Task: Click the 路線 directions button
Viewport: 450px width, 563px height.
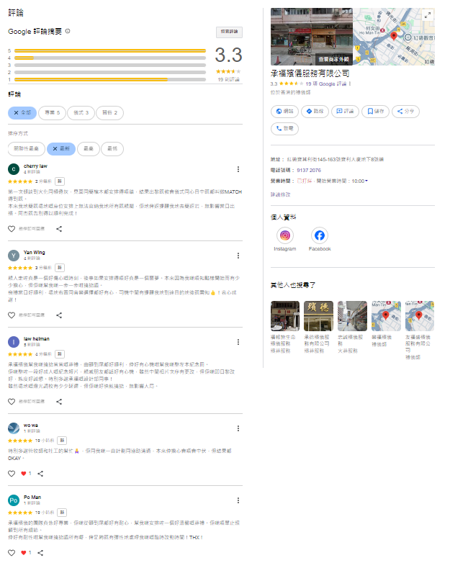Action: pos(315,112)
